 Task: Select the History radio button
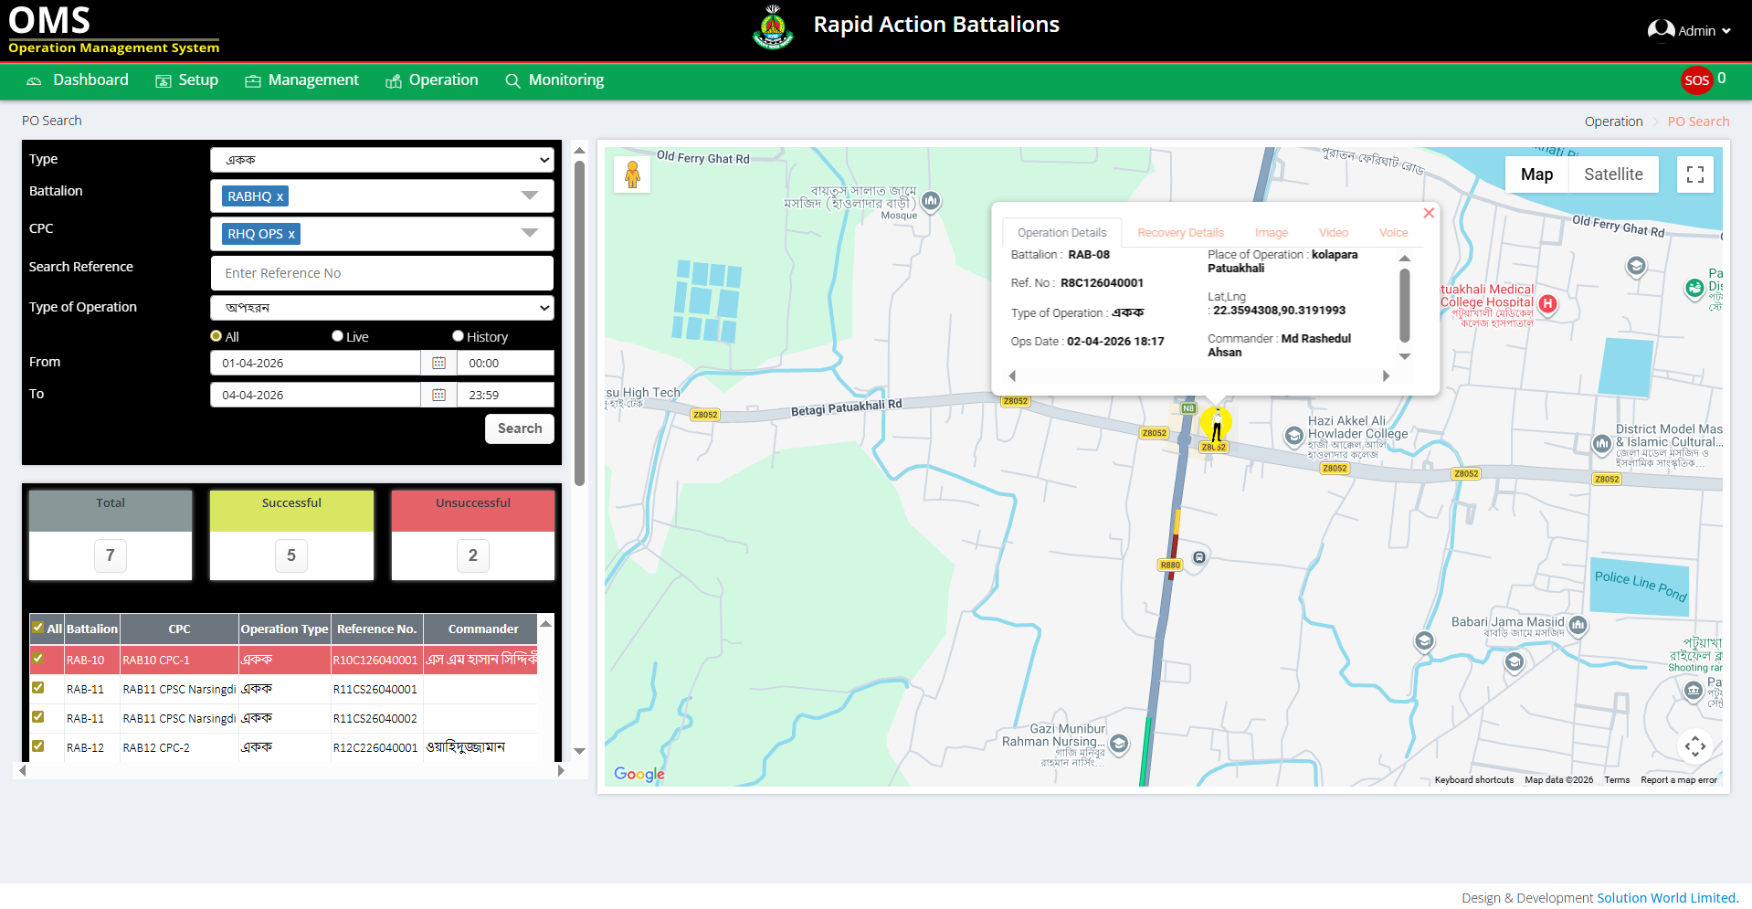click(459, 336)
